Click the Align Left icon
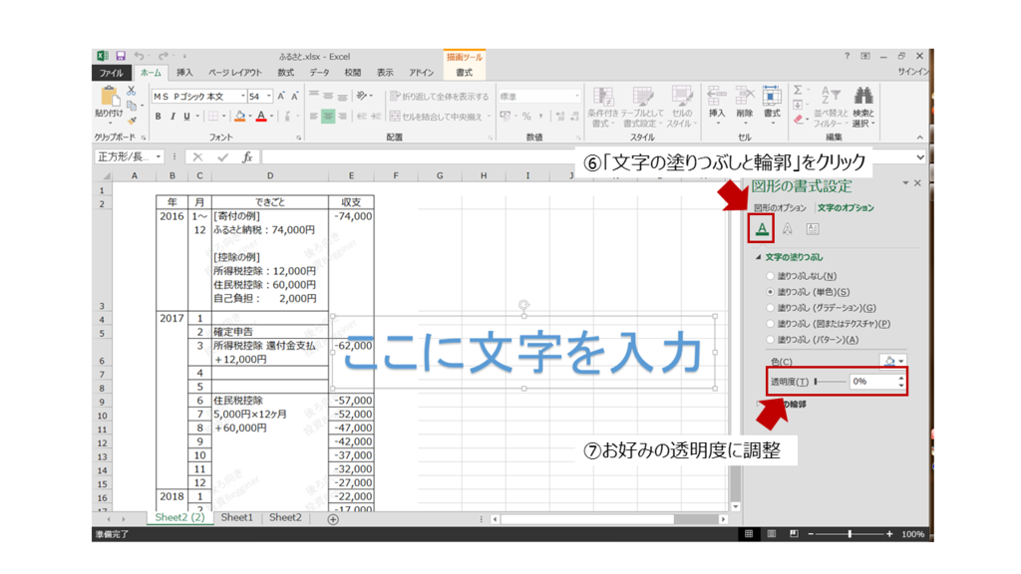This screenshot has width=1021, height=574. (314, 117)
